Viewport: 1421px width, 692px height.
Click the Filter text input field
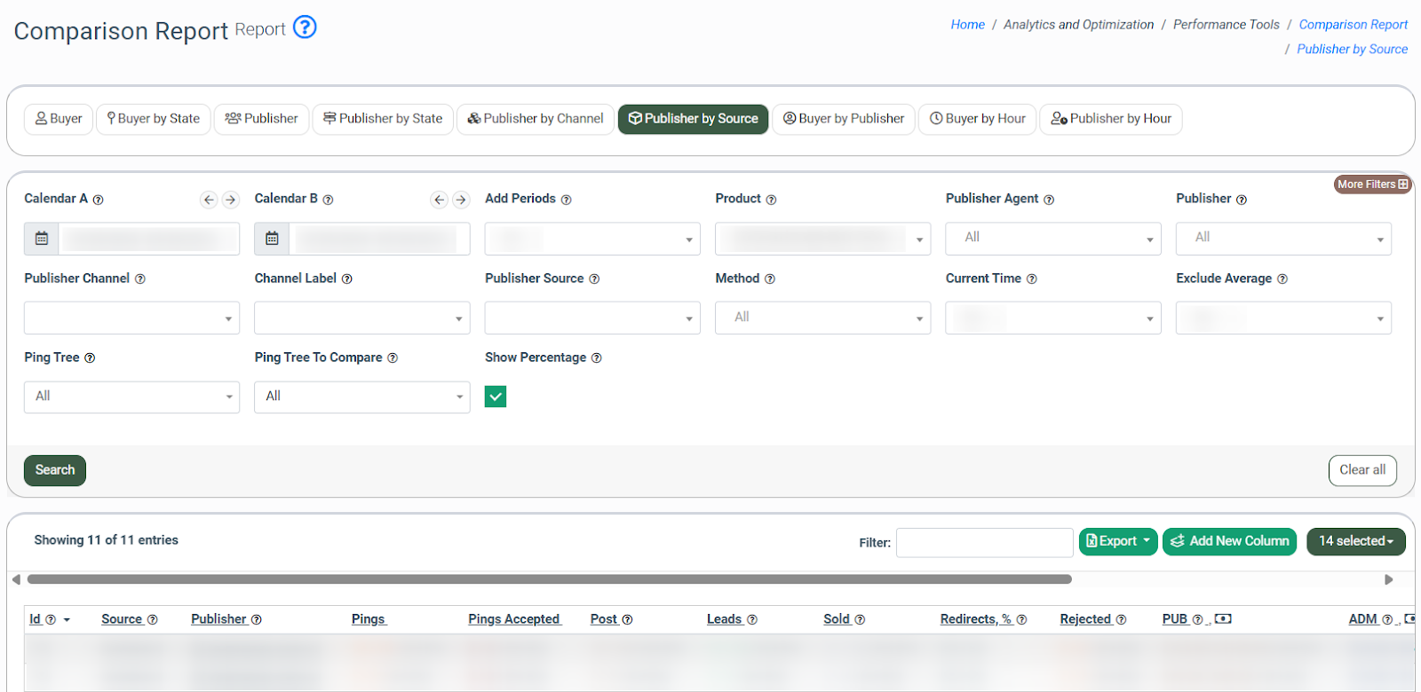[984, 543]
